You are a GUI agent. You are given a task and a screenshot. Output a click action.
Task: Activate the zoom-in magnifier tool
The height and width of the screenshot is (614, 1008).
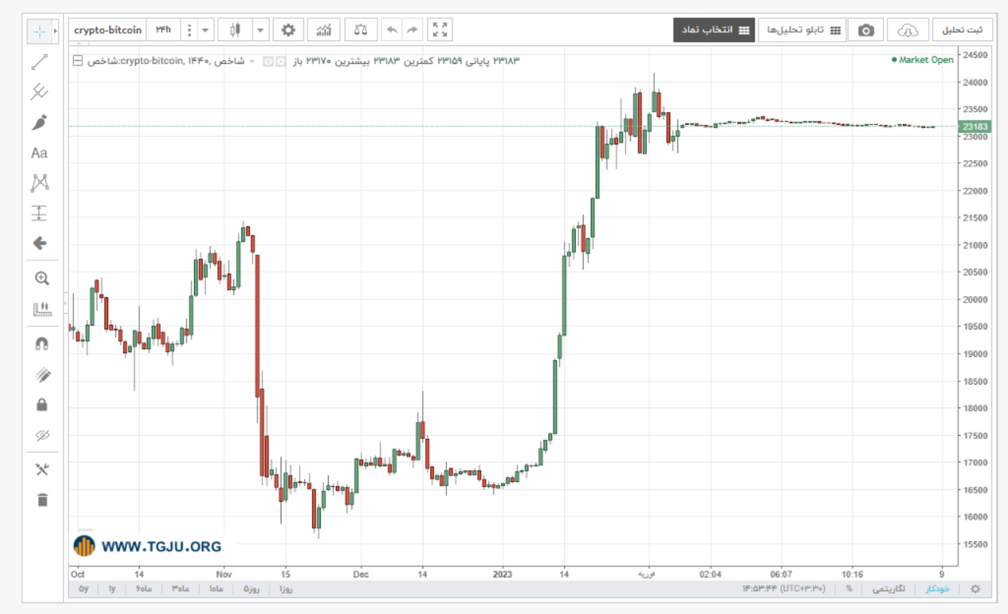coord(42,278)
